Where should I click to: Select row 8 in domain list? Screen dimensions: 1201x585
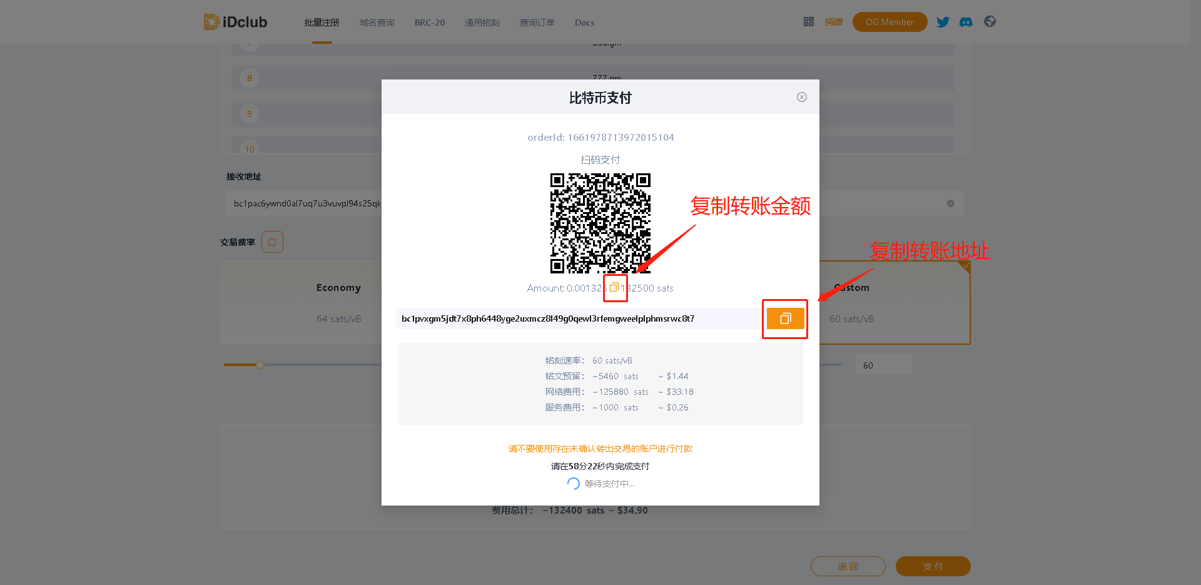point(593,78)
